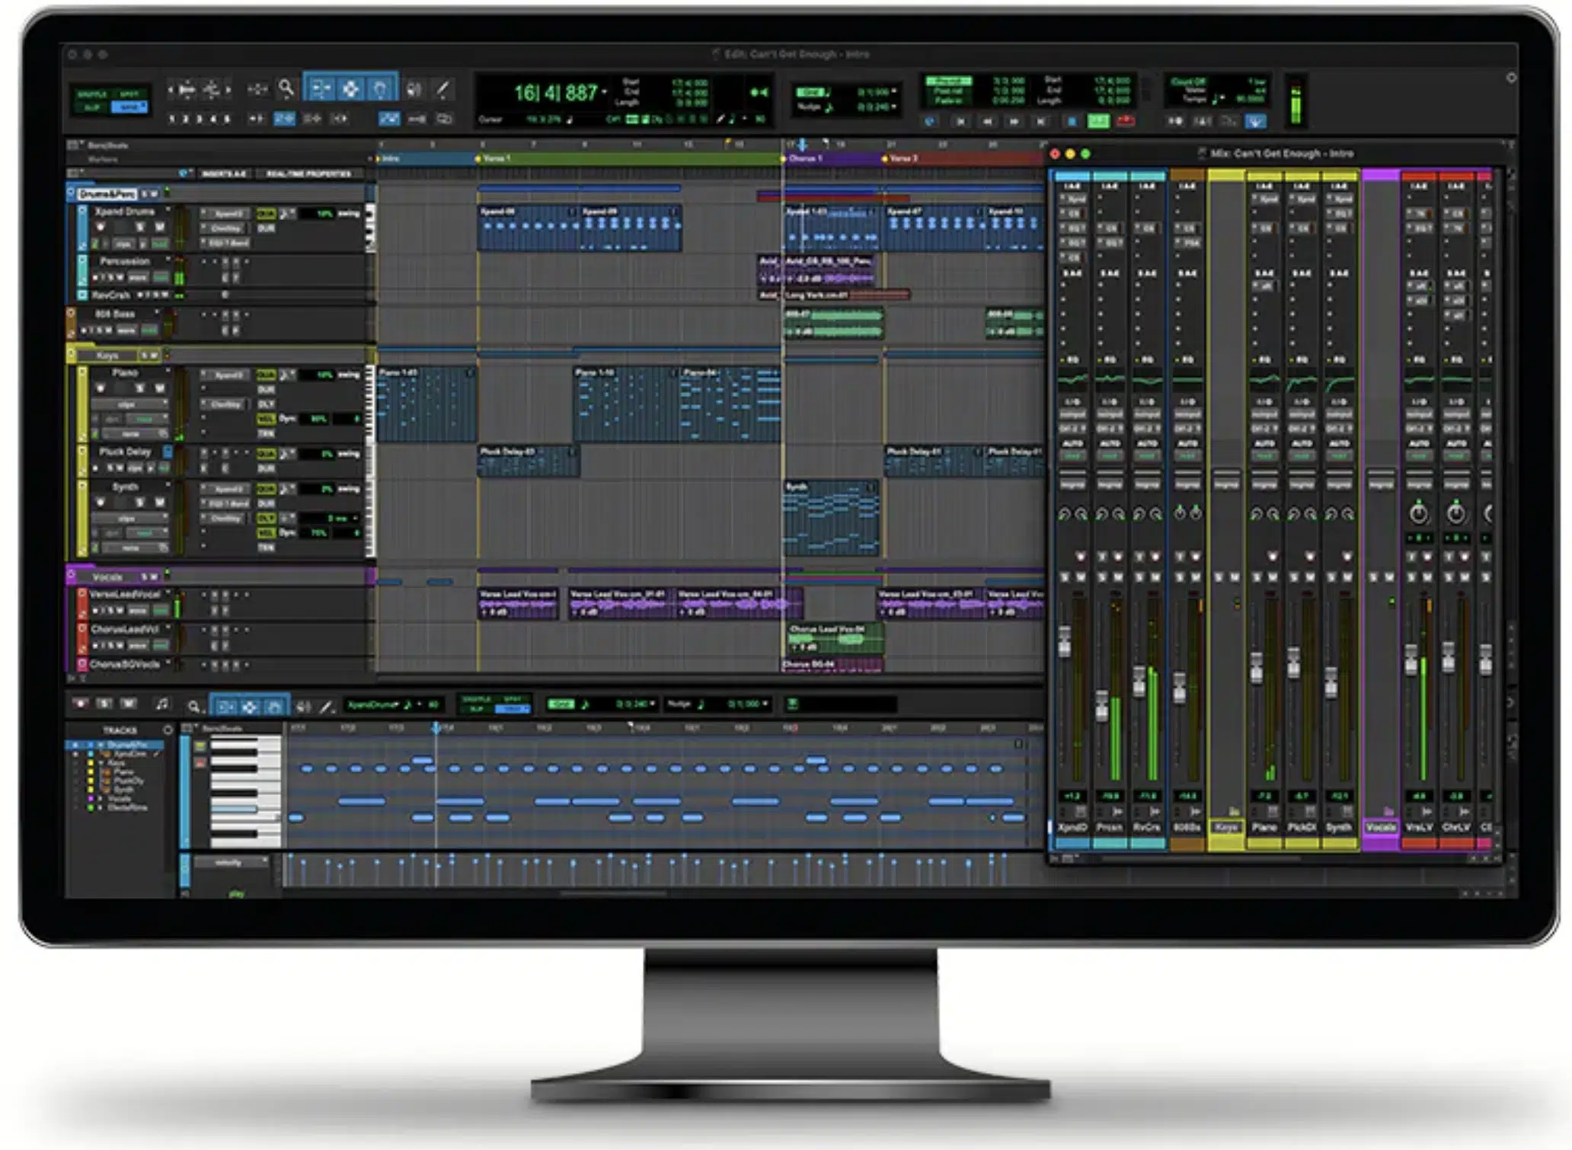Enable Spot edit mode
This screenshot has width=1572, height=1150.
[130, 94]
